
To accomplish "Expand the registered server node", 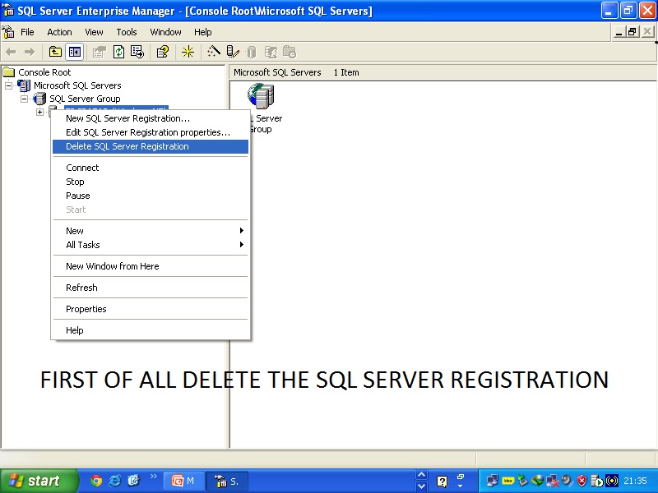I will point(39,112).
